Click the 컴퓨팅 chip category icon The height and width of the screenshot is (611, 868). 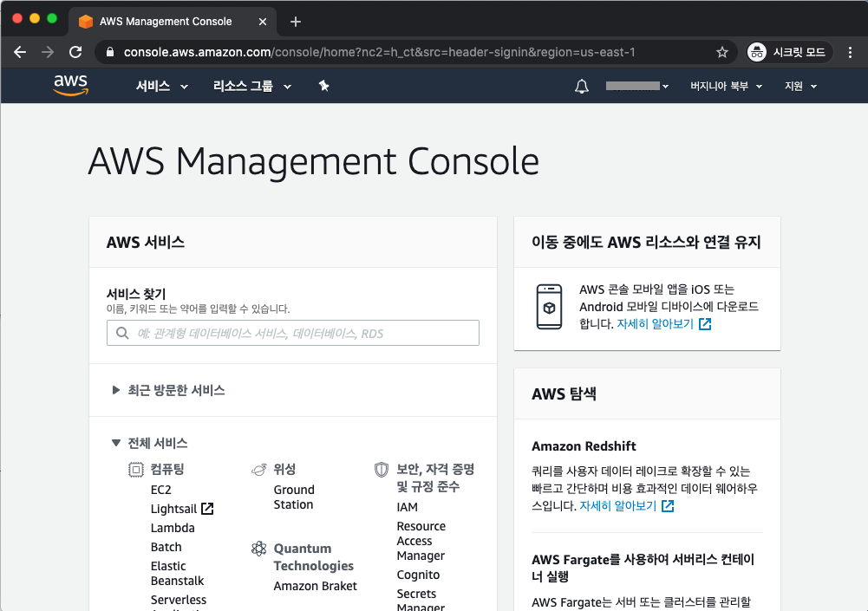[135, 470]
